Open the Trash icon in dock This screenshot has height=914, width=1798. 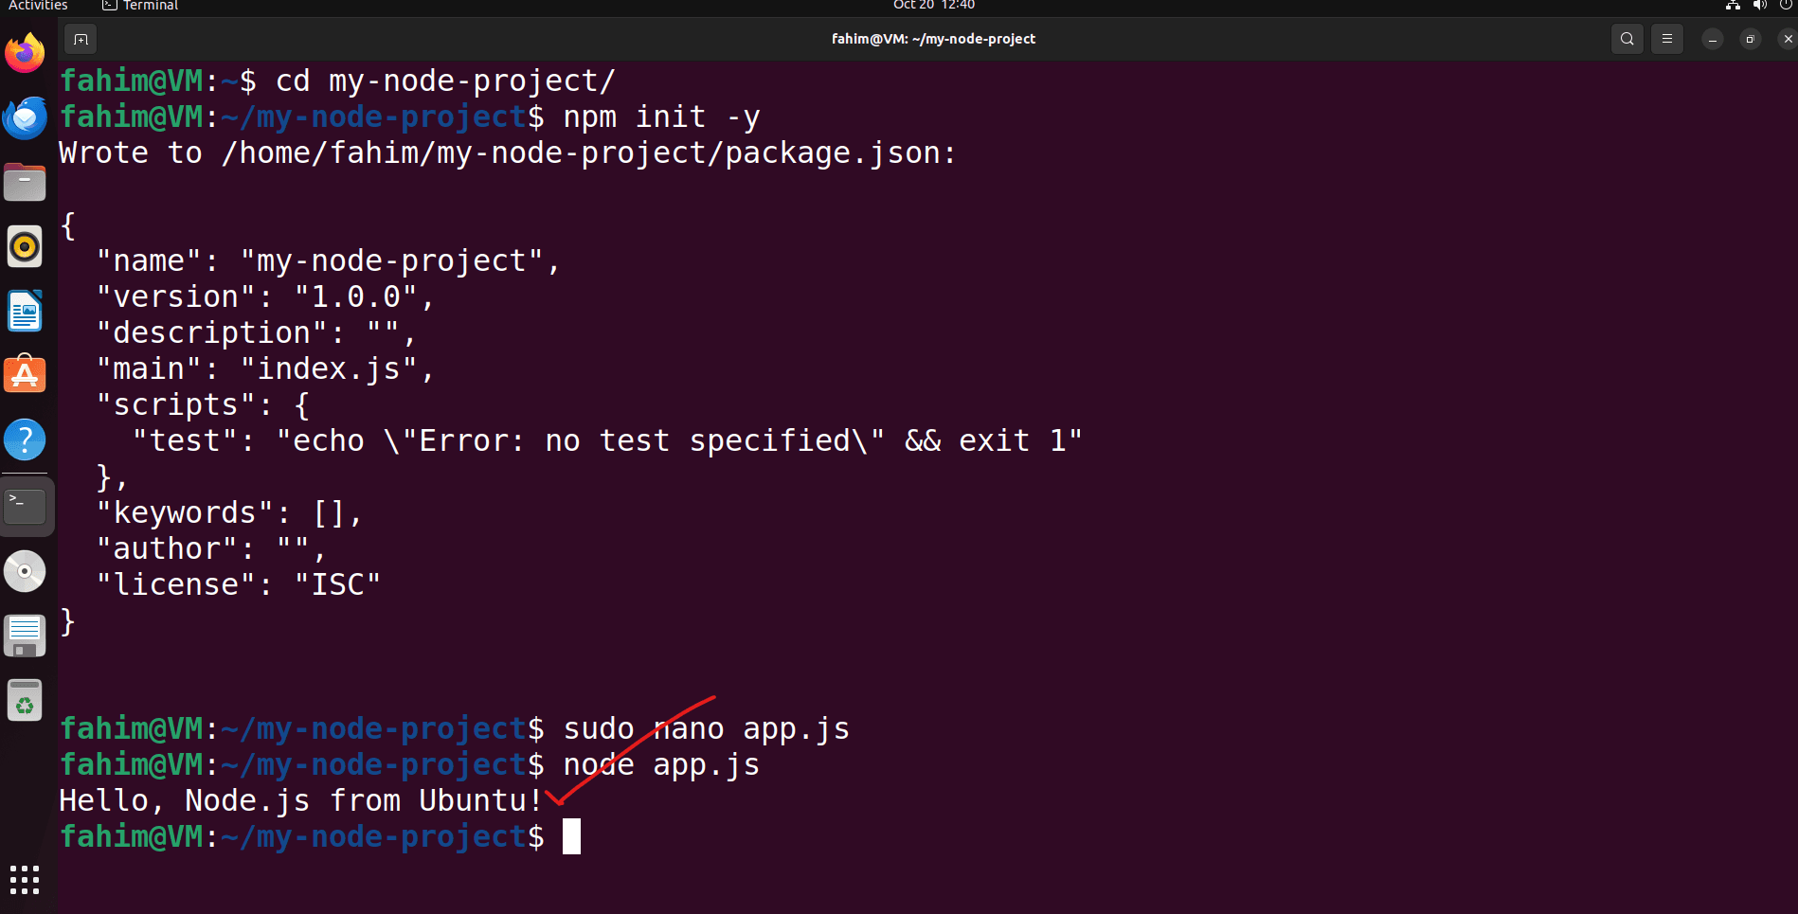tap(25, 701)
